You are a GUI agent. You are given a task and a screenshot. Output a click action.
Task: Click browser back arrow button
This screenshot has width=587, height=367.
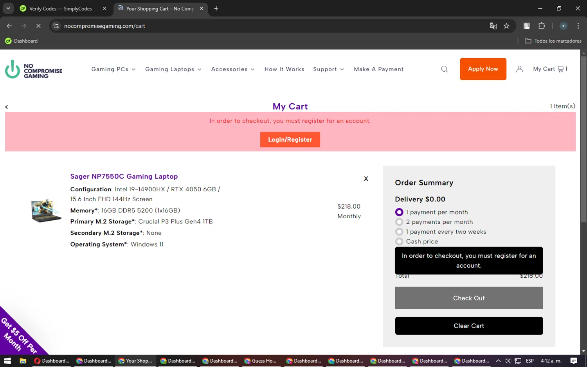[9, 26]
